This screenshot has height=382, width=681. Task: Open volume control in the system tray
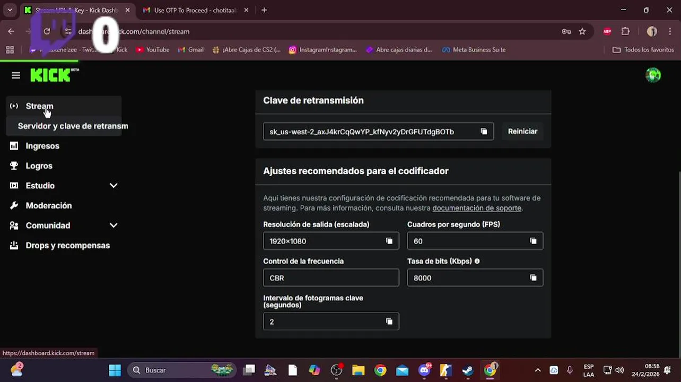(619, 370)
